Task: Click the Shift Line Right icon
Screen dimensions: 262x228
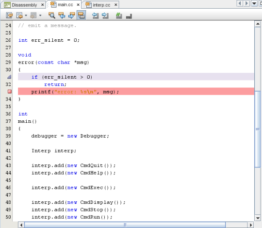Action: [x=105, y=16]
